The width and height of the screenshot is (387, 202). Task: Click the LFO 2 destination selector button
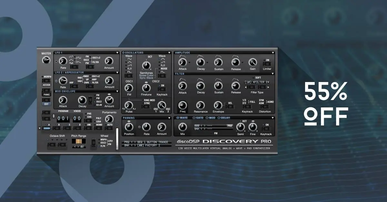(x=90, y=87)
